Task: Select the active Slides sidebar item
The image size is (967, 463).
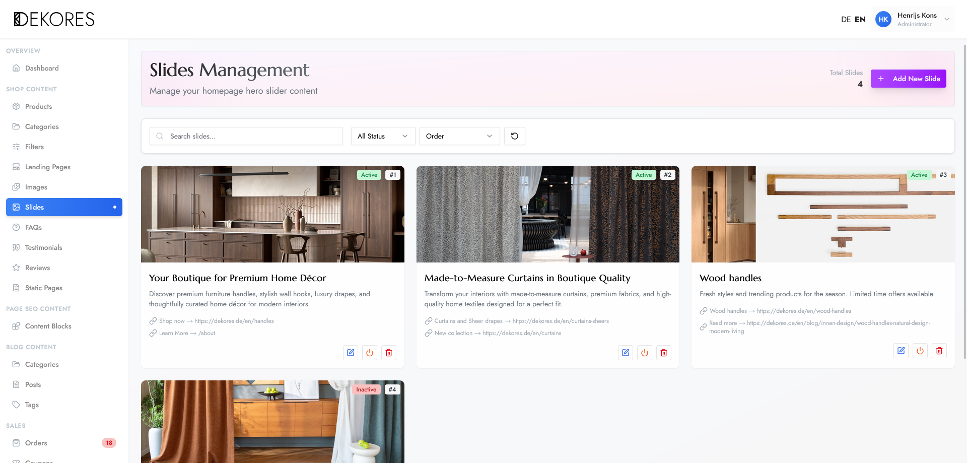Action: pos(64,207)
